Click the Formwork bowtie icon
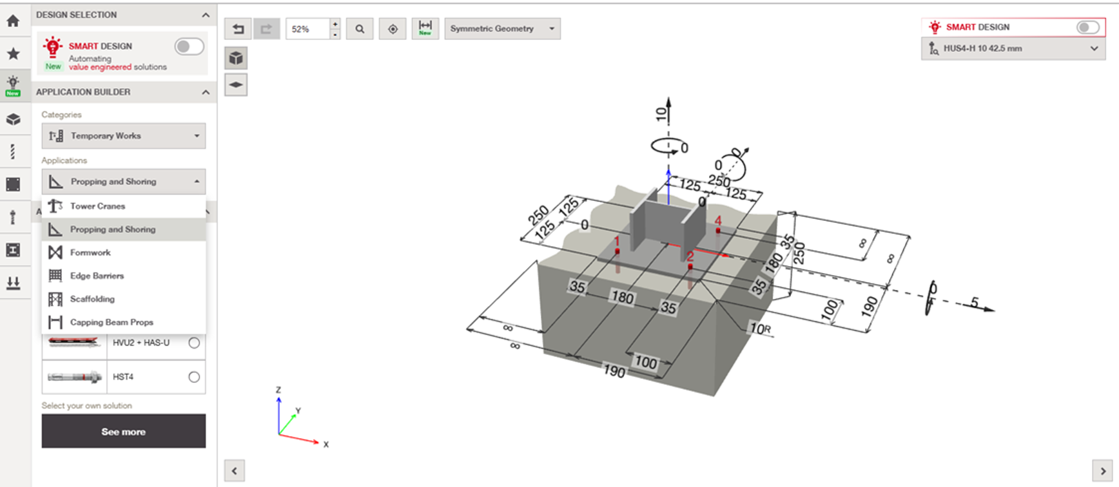Screen dimensions: 1119x487 tap(55, 253)
